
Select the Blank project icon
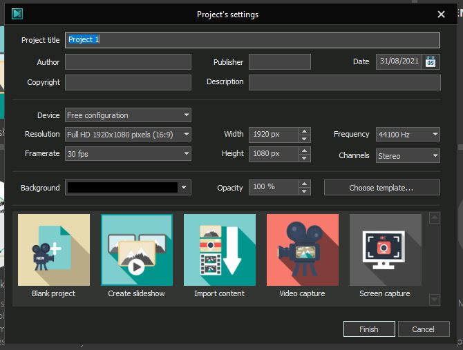pyautogui.click(x=54, y=249)
